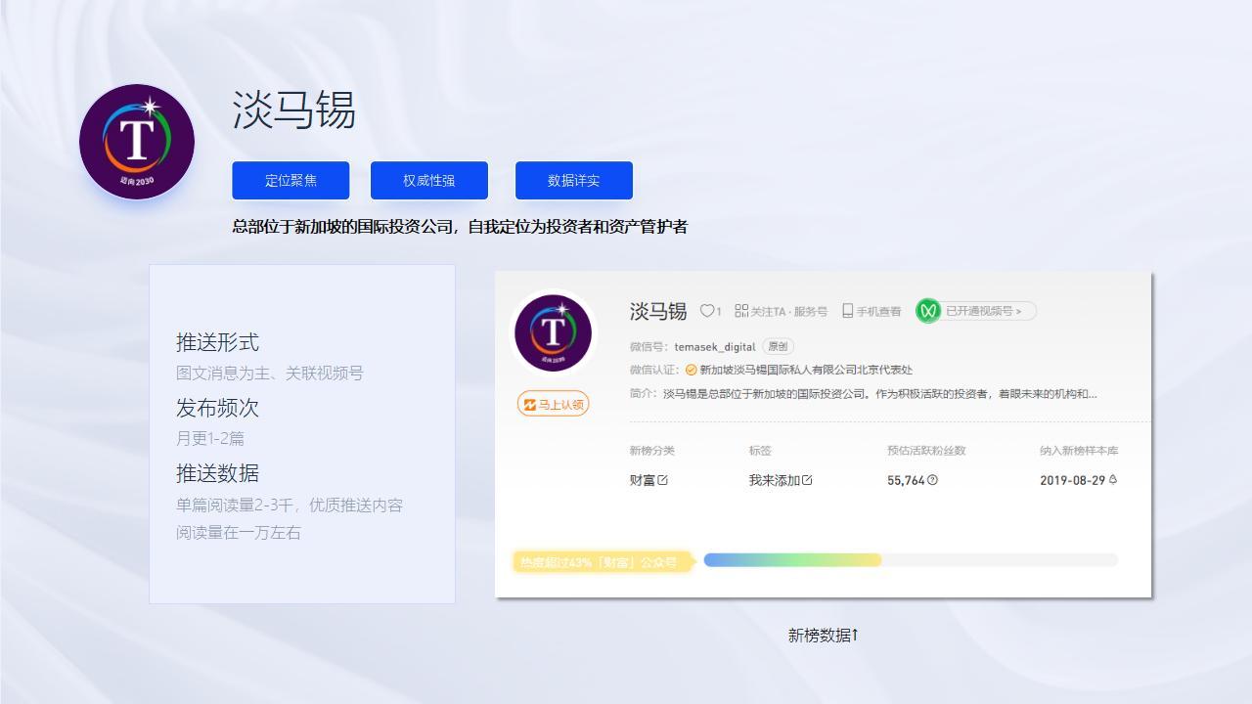
Task: Click the 推送数据 heading
Action: point(217,473)
